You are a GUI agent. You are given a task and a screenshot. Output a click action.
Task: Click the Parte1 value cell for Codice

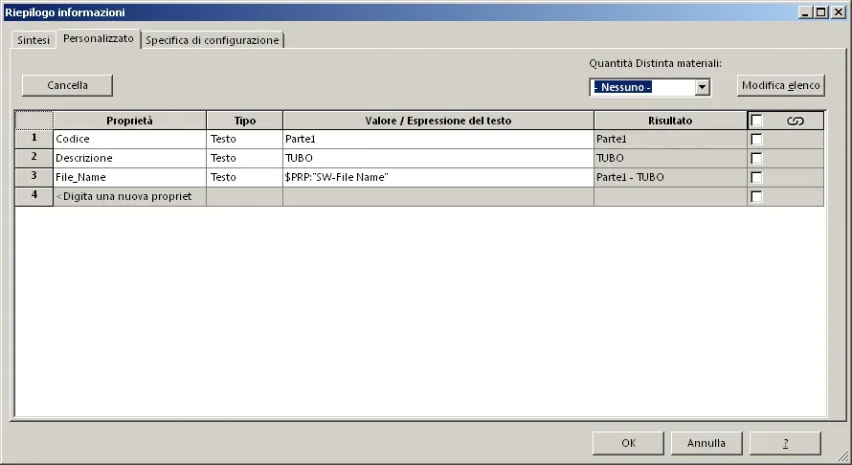[x=437, y=140]
